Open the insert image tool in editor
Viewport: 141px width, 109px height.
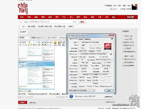tap(59, 43)
